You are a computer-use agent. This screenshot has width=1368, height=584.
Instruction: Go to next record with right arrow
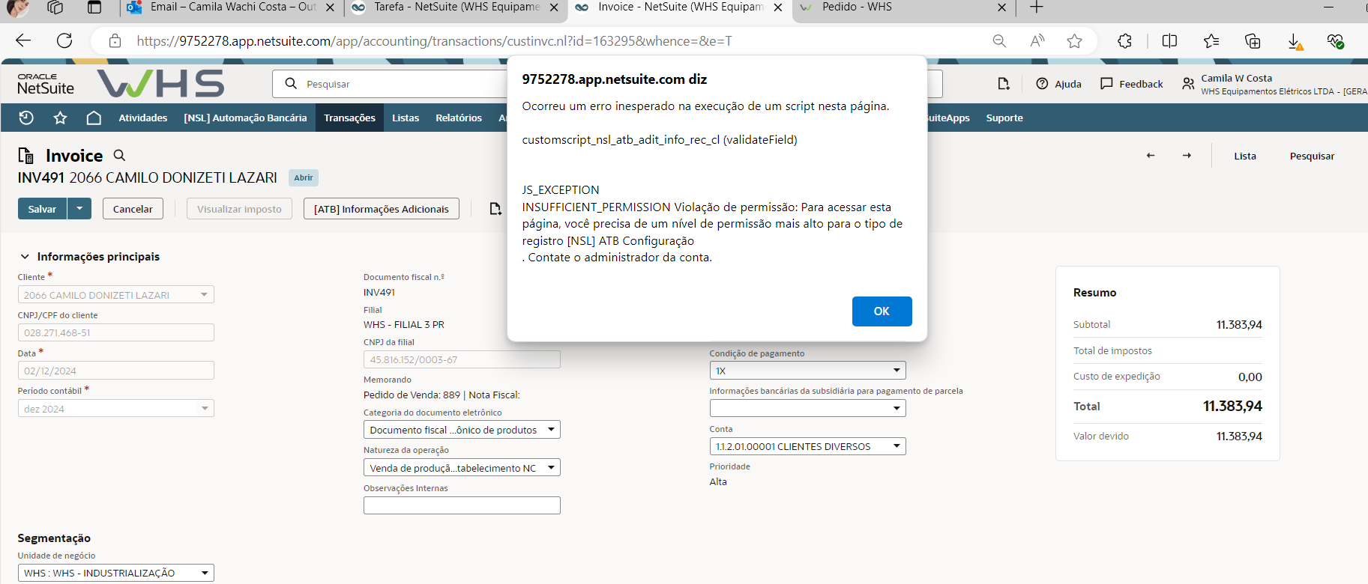(1187, 156)
